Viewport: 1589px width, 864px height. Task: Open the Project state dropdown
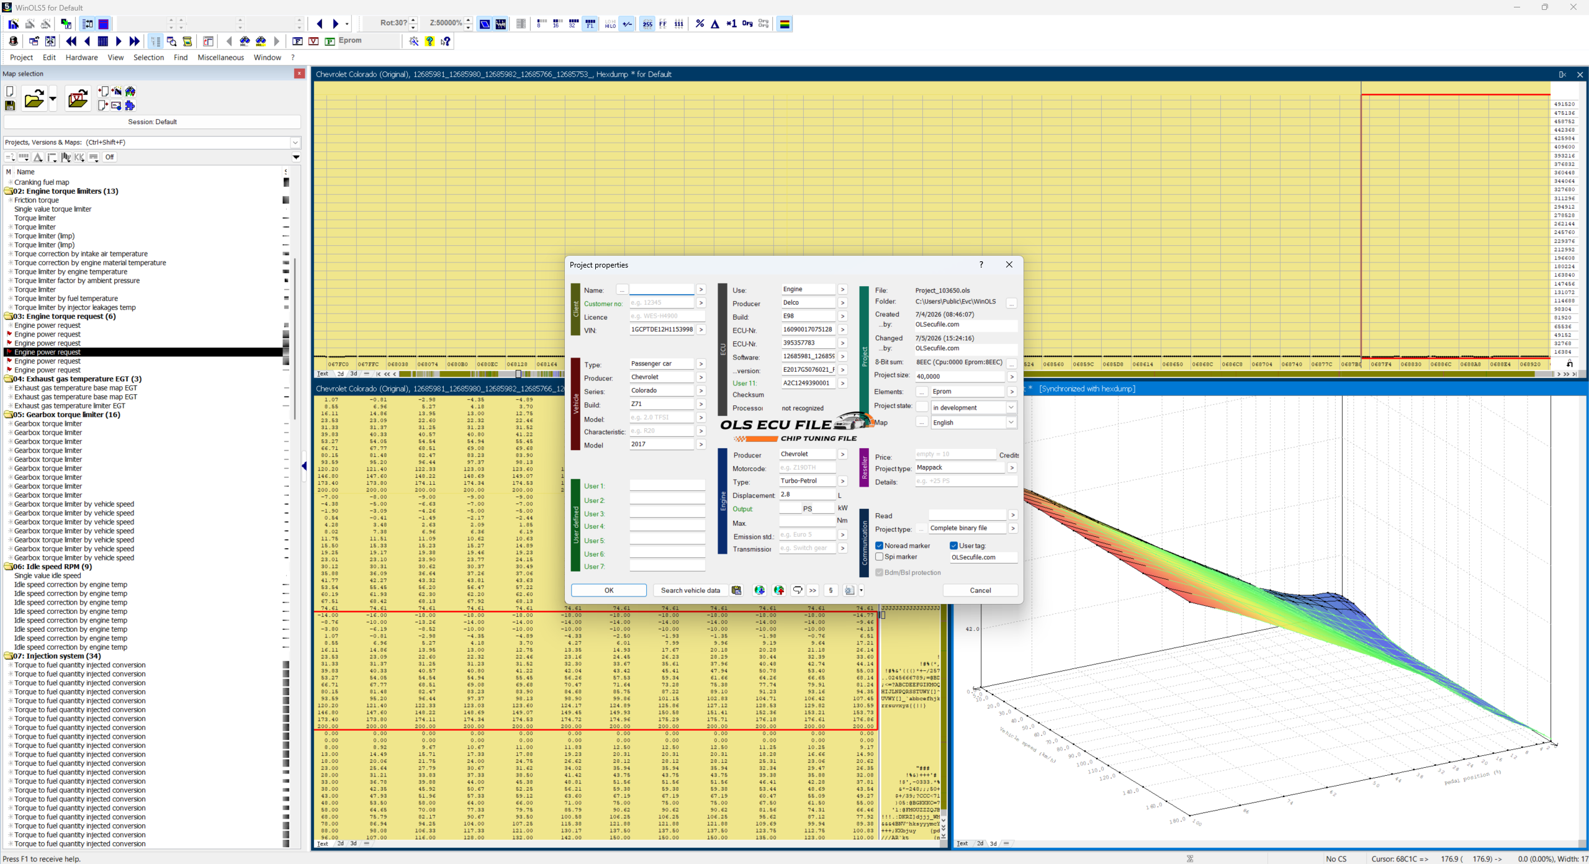1011,407
